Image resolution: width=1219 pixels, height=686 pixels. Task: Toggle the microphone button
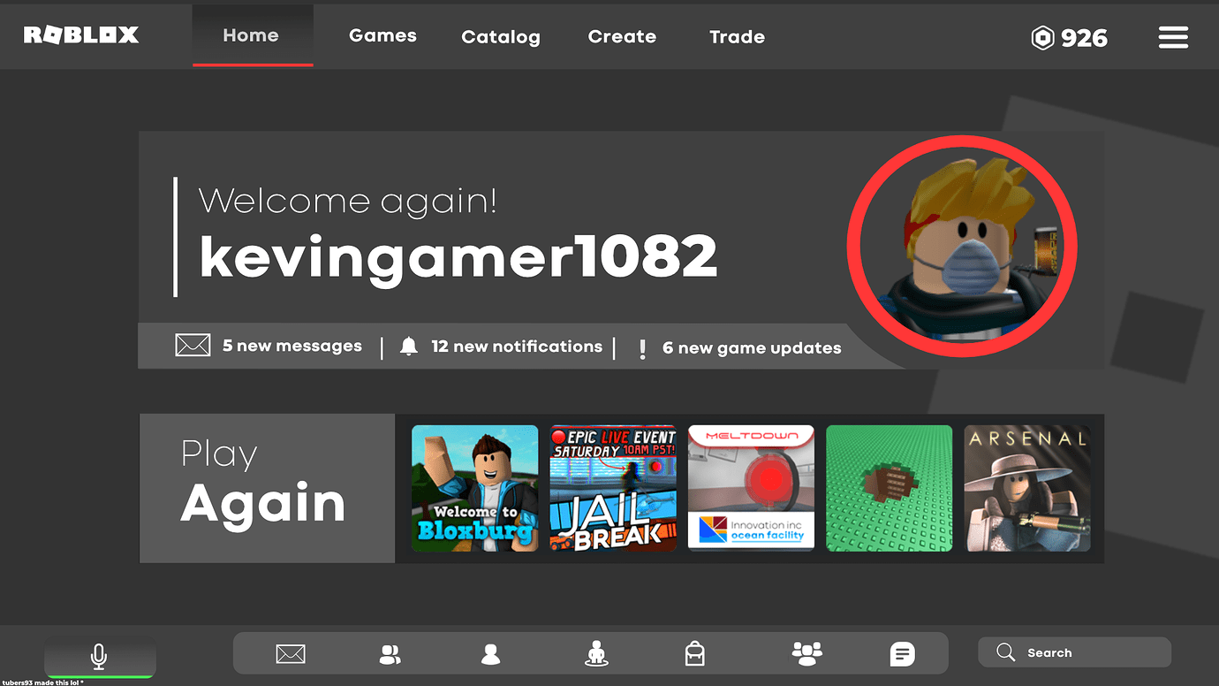[100, 656]
